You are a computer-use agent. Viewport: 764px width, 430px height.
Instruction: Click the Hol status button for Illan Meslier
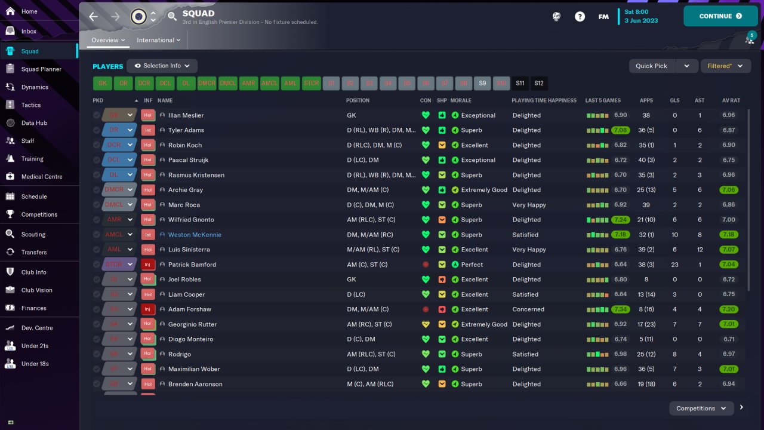tap(147, 115)
